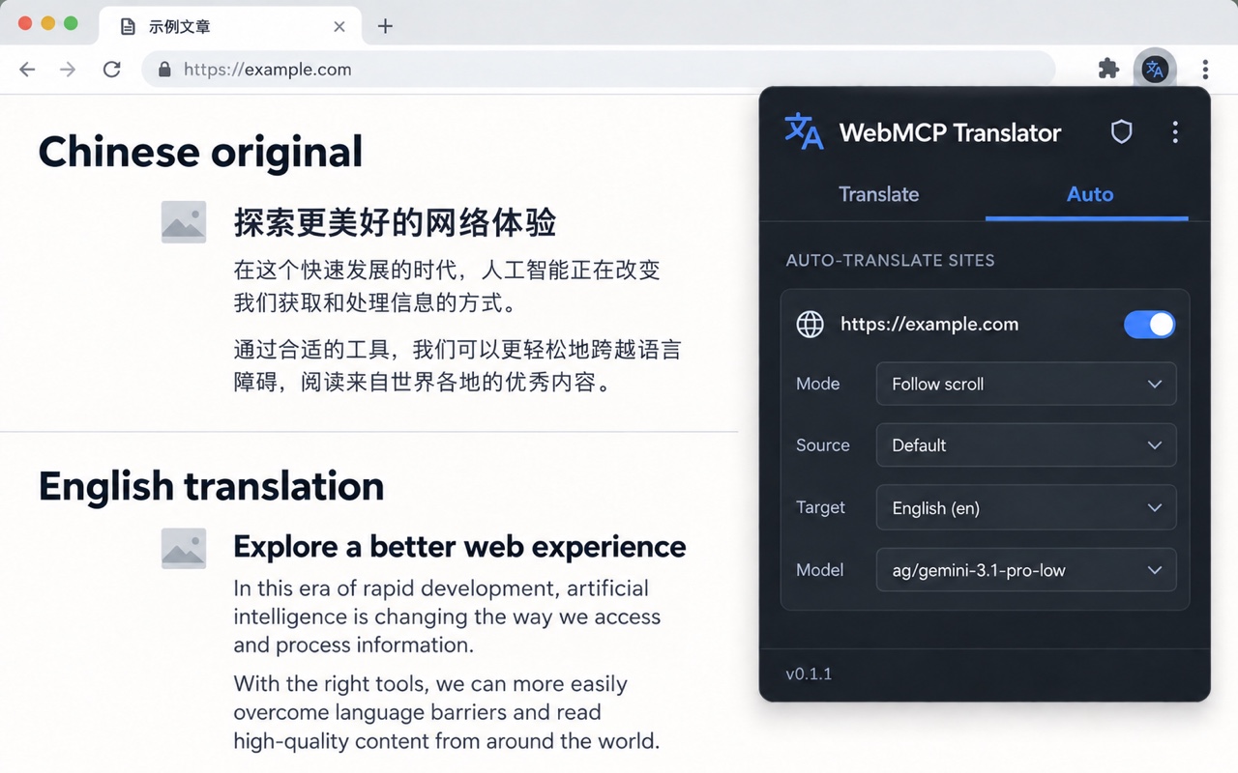Switch to the Translate tab

pos(878,194)
